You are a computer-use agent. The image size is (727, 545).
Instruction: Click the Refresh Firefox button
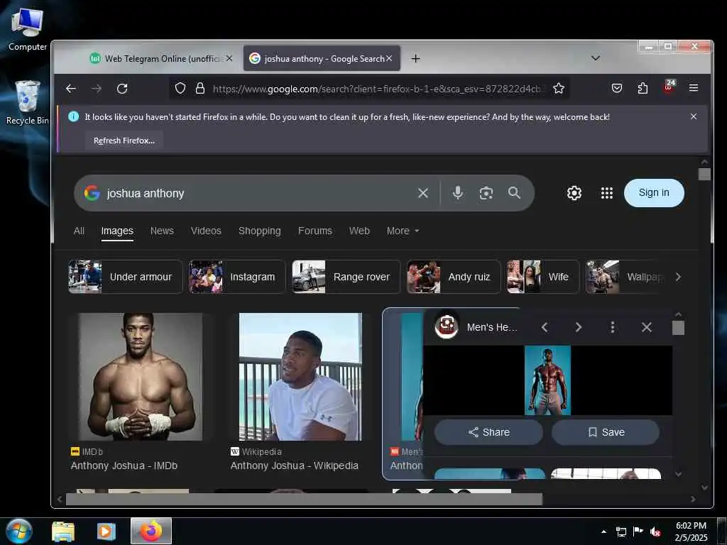coord(124,141)
